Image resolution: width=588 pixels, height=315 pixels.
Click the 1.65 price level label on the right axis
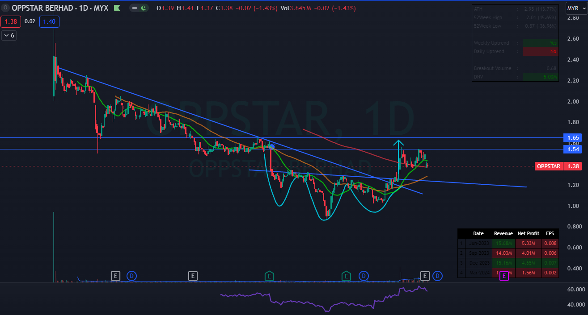[x=572, y=137]
